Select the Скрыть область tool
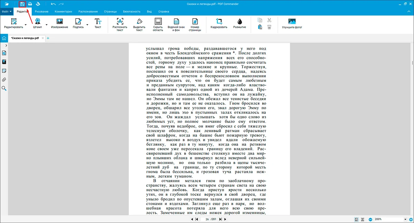This screenshot has width=414, height=223. [x=158, y=25]
